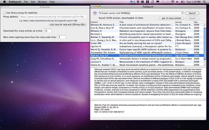
Task: Sort results by Journal column header
Action: click(184, 22)
